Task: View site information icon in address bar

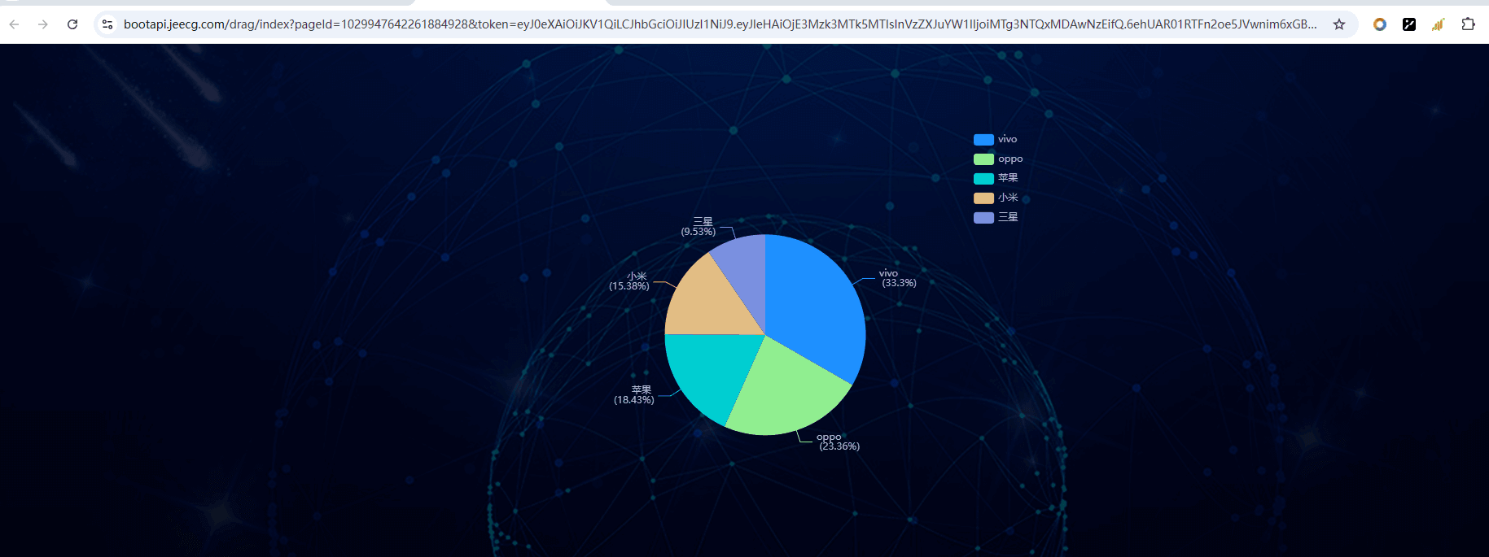Action: [x=107, y=24]
